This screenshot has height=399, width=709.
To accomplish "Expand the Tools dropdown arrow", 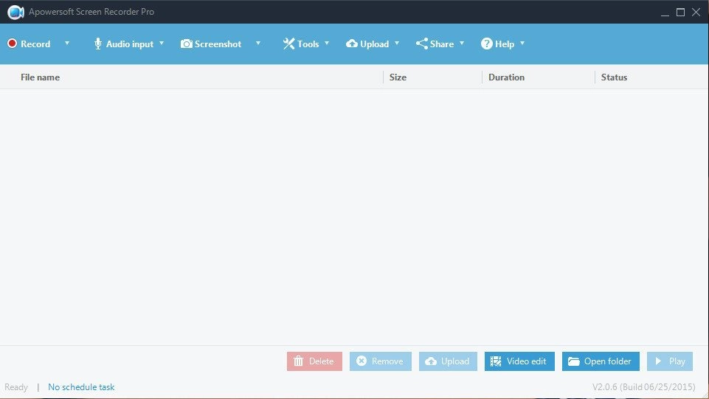I will (x=327, y=44).
